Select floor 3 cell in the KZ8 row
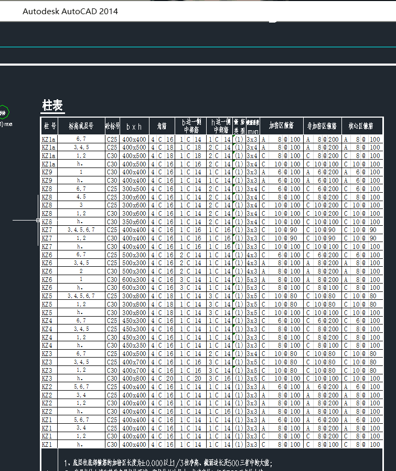396x471 pixels. (81, 205)
